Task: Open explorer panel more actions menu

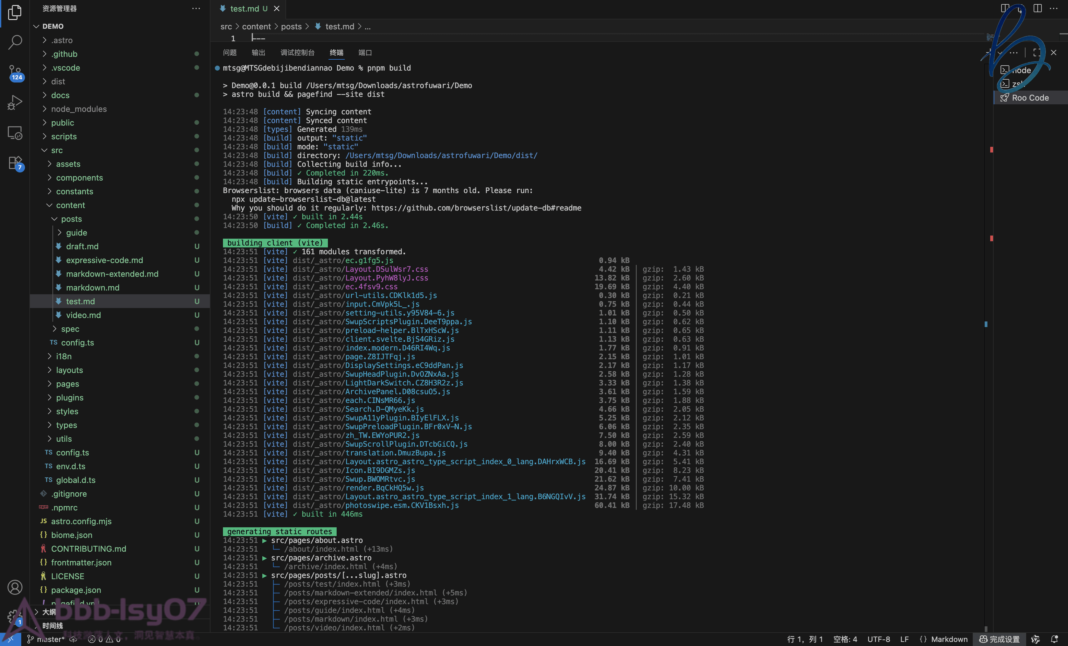Action: click(196, 9)
